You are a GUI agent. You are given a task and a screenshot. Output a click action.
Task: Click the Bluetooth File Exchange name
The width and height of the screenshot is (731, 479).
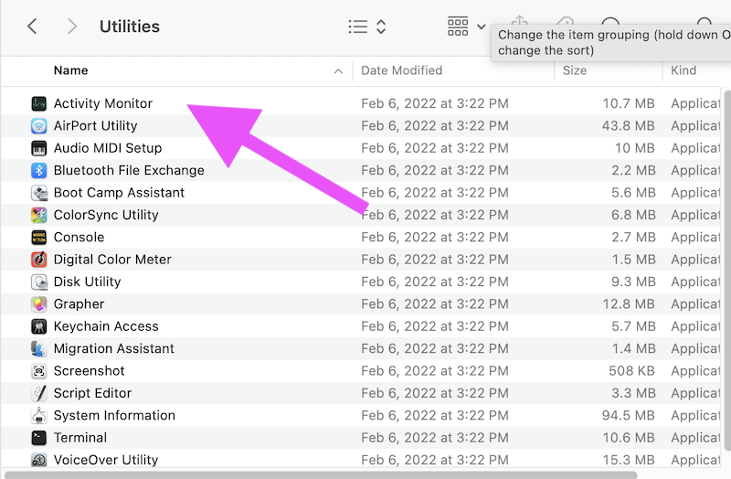click(129, 171)
